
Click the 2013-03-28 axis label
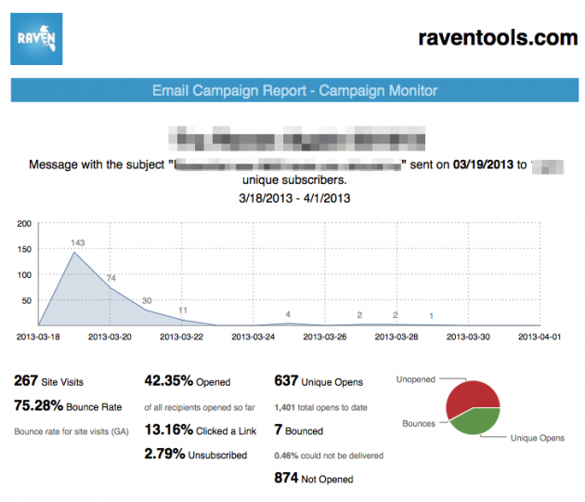(x=396, y=337)
